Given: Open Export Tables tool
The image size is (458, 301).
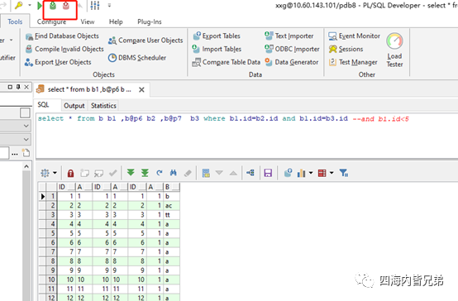Looking at the screenshot, I should coord(217,36).
